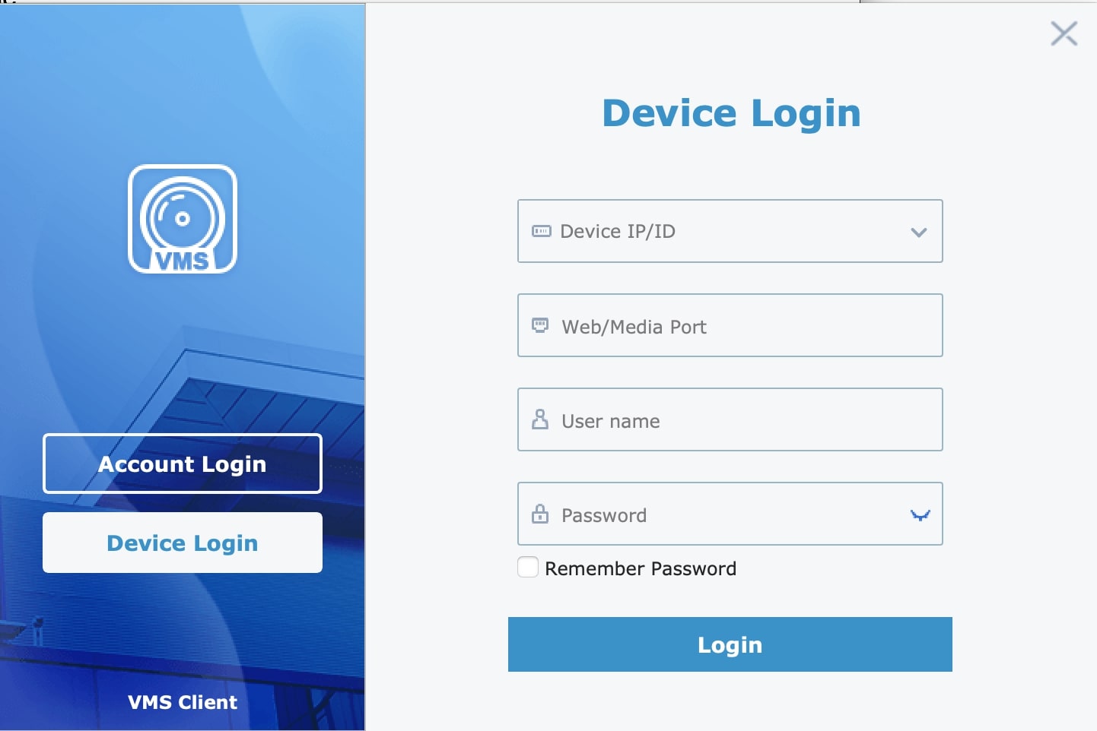The image size is (1097, 731).
Task: Click the VMS Client label at bottom
Action: pyautogui.click(x=183, y=702)
